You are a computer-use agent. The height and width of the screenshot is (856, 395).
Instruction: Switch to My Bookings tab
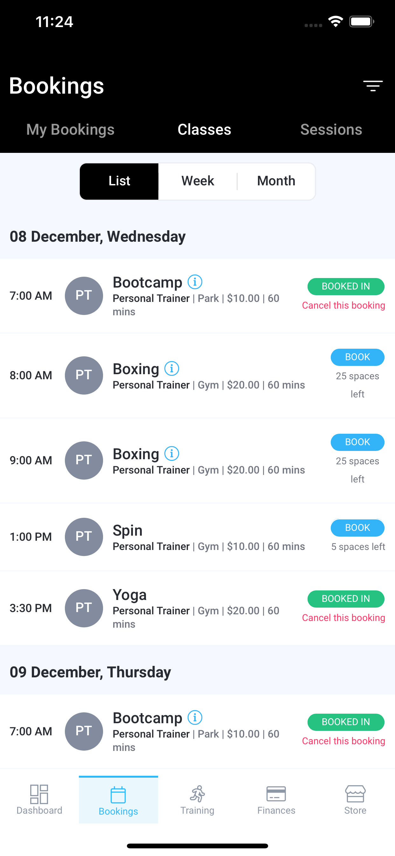(70, 129)
